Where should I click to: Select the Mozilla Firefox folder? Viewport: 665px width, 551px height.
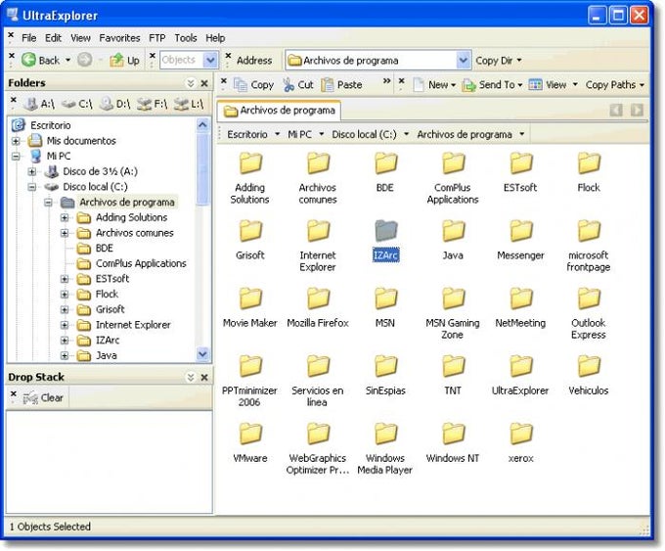(318, 307)
